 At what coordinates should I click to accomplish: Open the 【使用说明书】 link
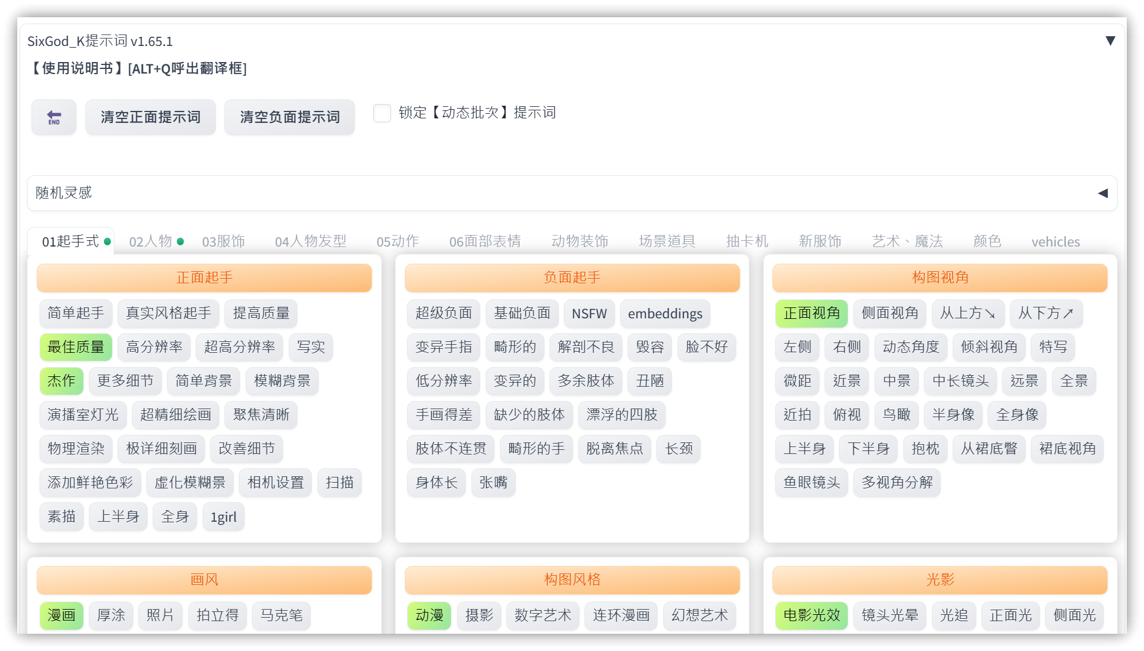78,68
